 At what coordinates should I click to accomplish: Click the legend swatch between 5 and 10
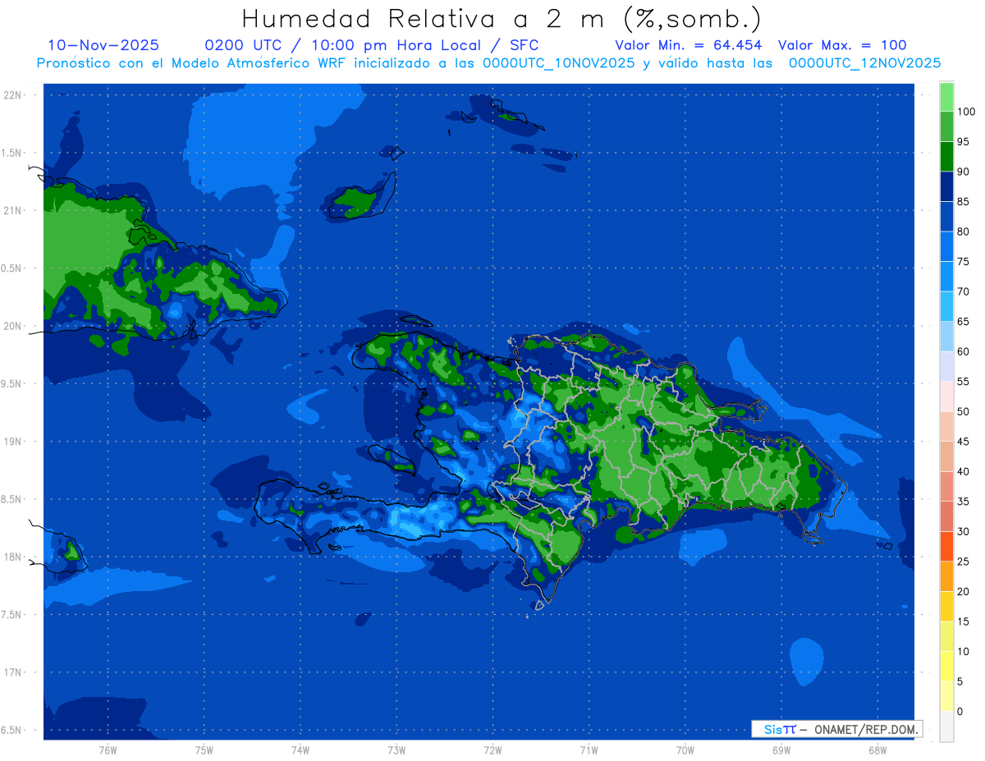point(946,666)
